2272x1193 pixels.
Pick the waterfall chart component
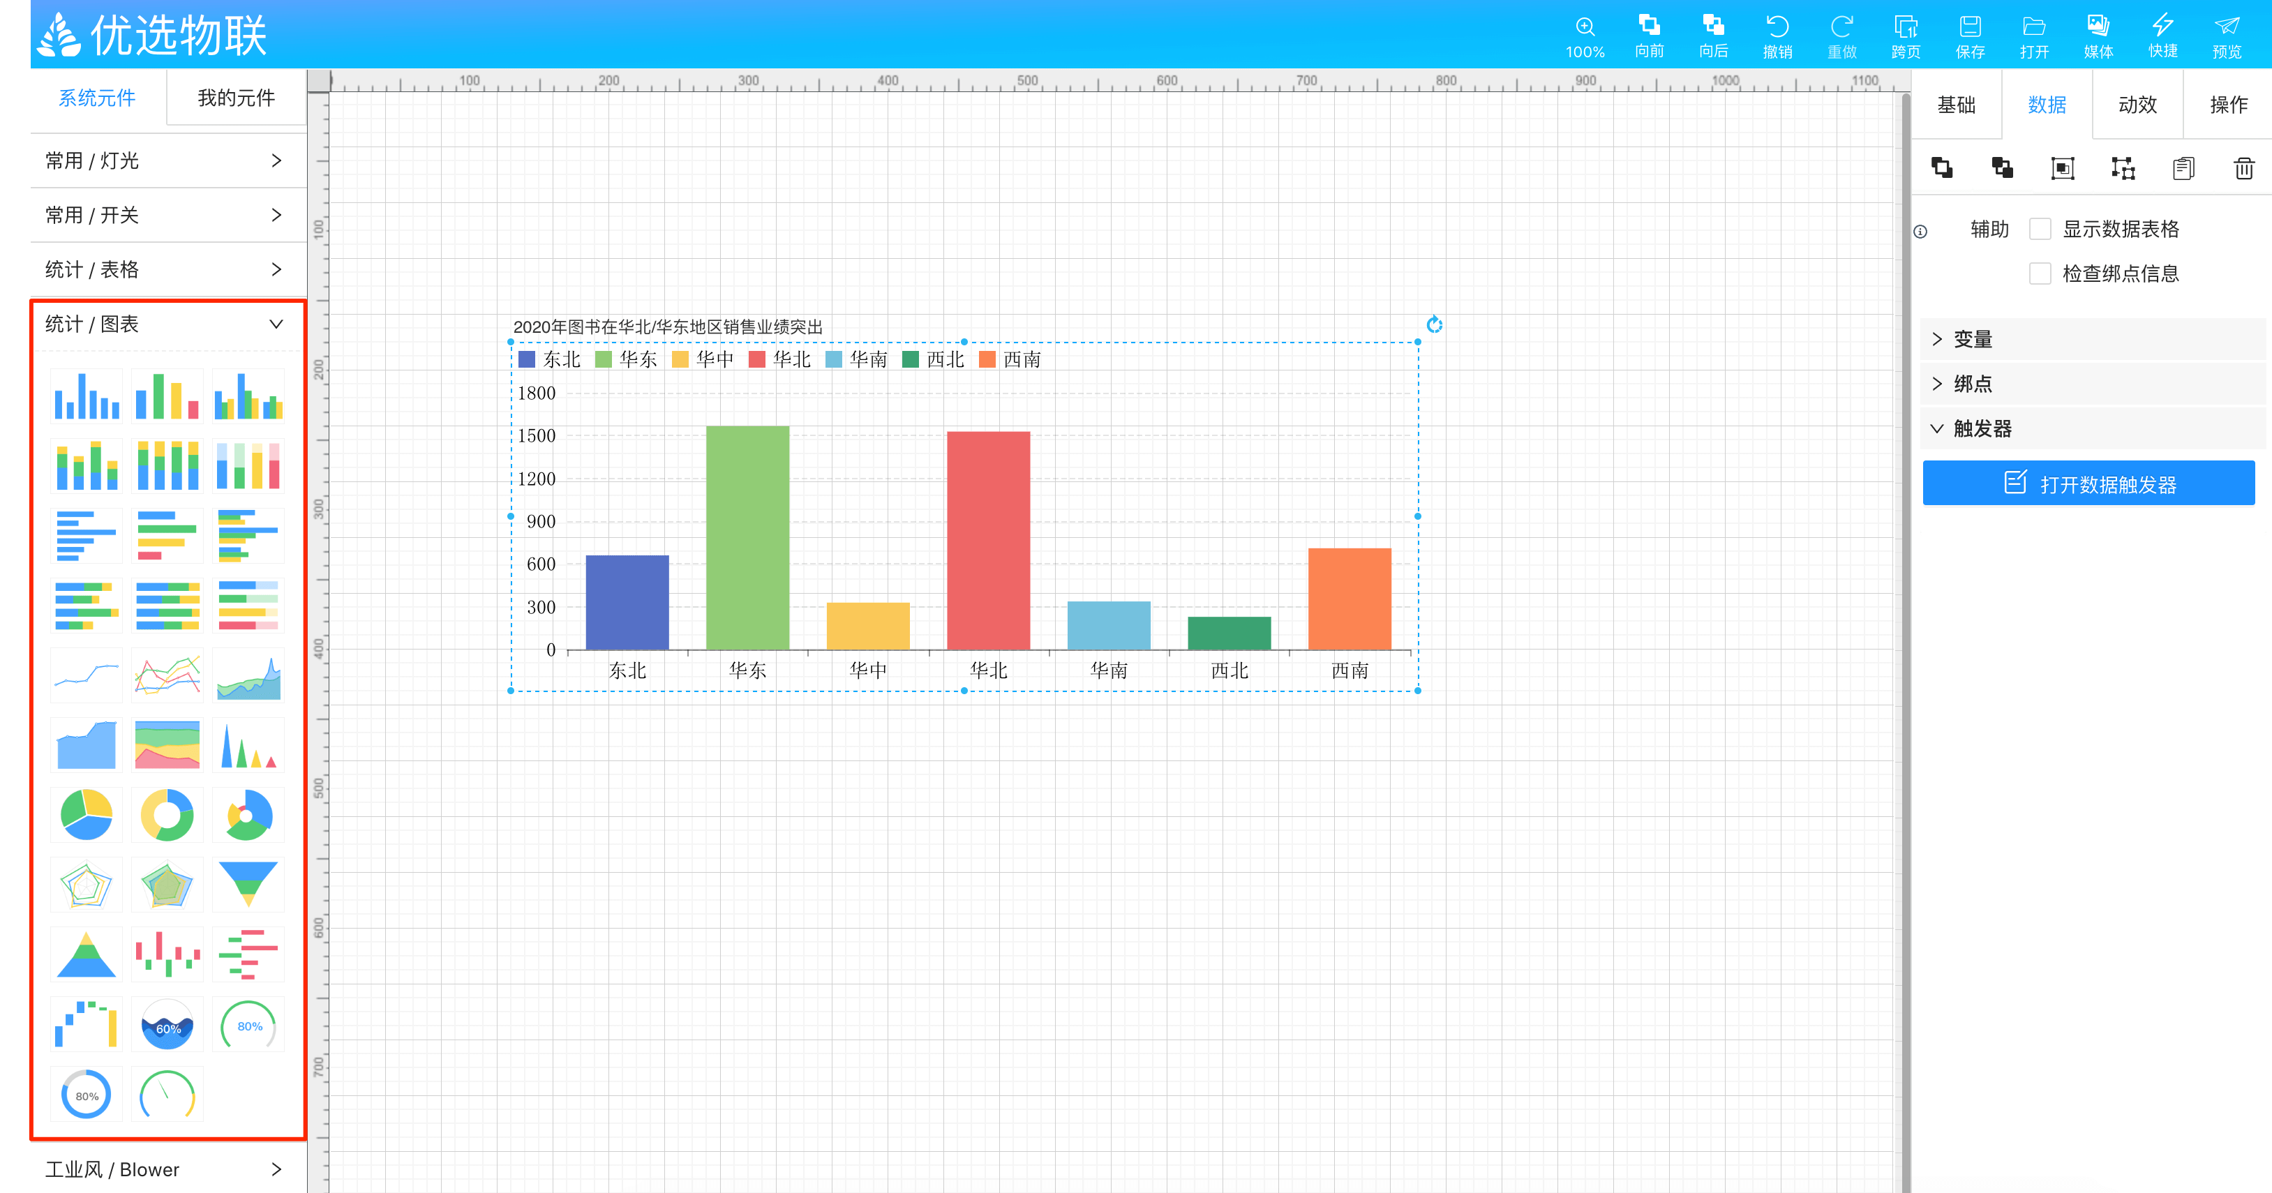(87, 1023)
